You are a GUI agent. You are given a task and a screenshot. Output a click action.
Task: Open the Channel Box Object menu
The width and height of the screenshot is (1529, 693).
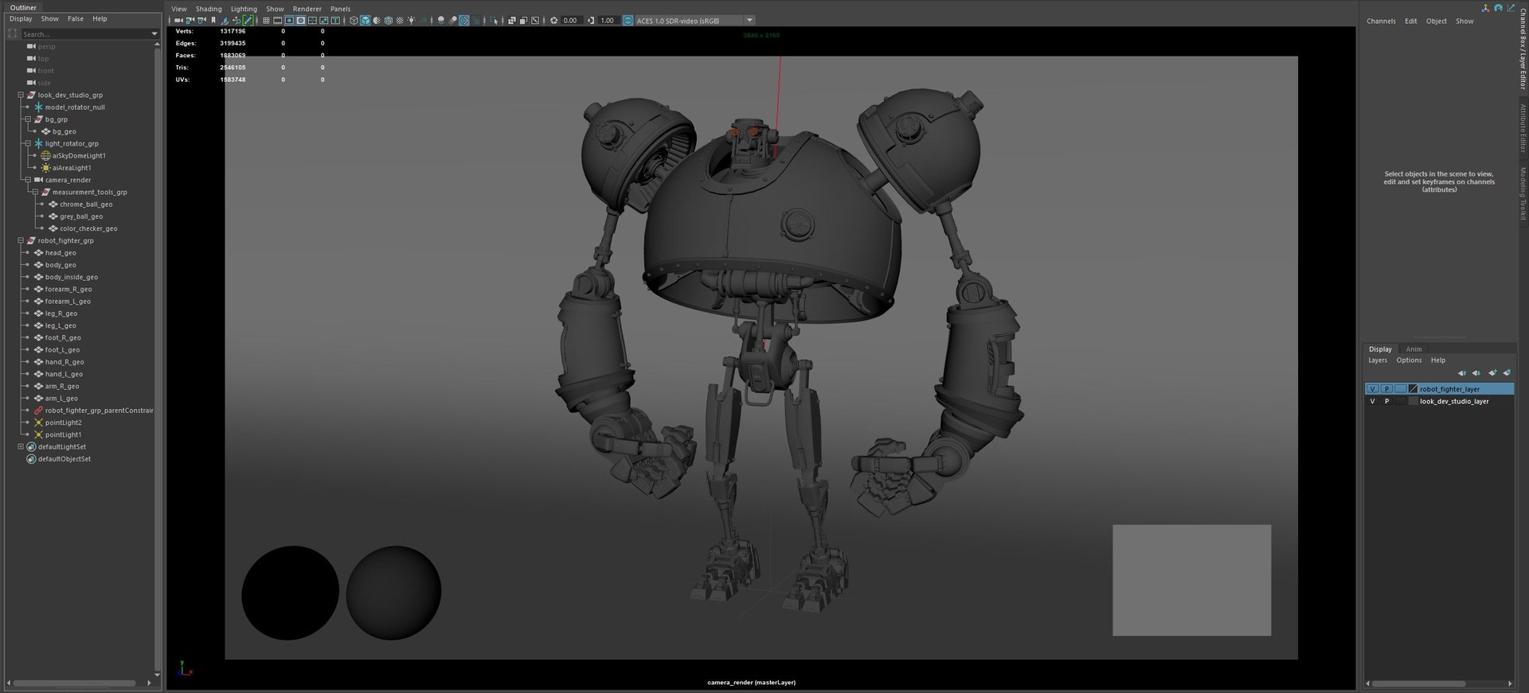[x=1437, y=21]
